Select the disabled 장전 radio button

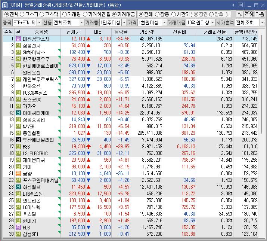(x=196, y=14)
